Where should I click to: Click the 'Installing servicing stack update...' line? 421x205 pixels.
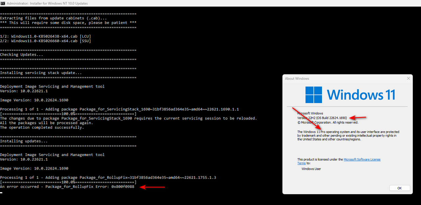(41, 73)
